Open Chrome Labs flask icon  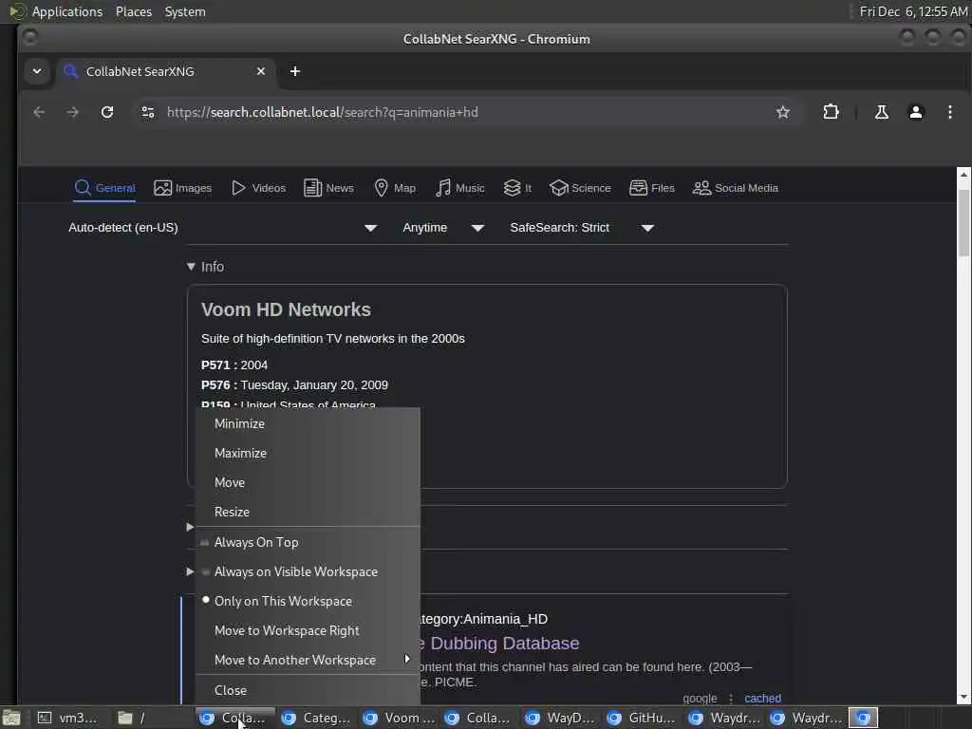[882, 112]
